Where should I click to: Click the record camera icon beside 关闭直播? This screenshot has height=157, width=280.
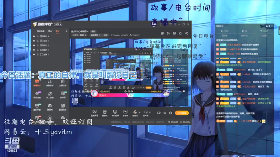click(159, 113)
